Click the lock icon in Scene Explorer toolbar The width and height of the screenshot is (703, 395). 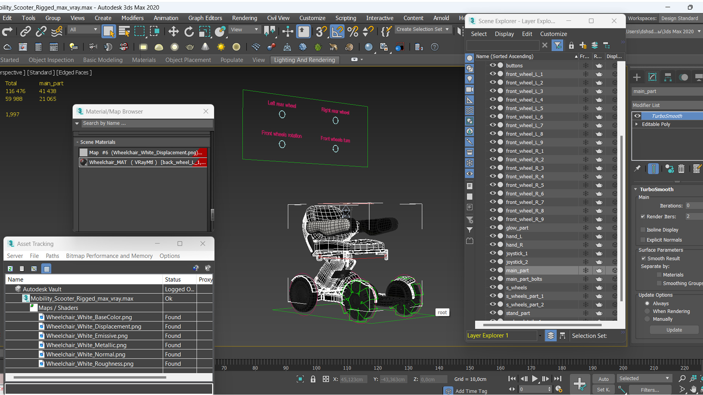[571, 45]
